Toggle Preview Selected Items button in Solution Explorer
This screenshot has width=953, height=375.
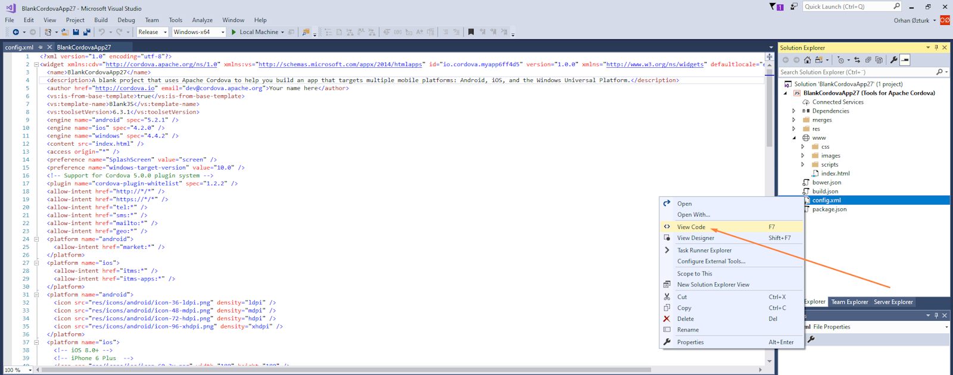tap(905, 60)
